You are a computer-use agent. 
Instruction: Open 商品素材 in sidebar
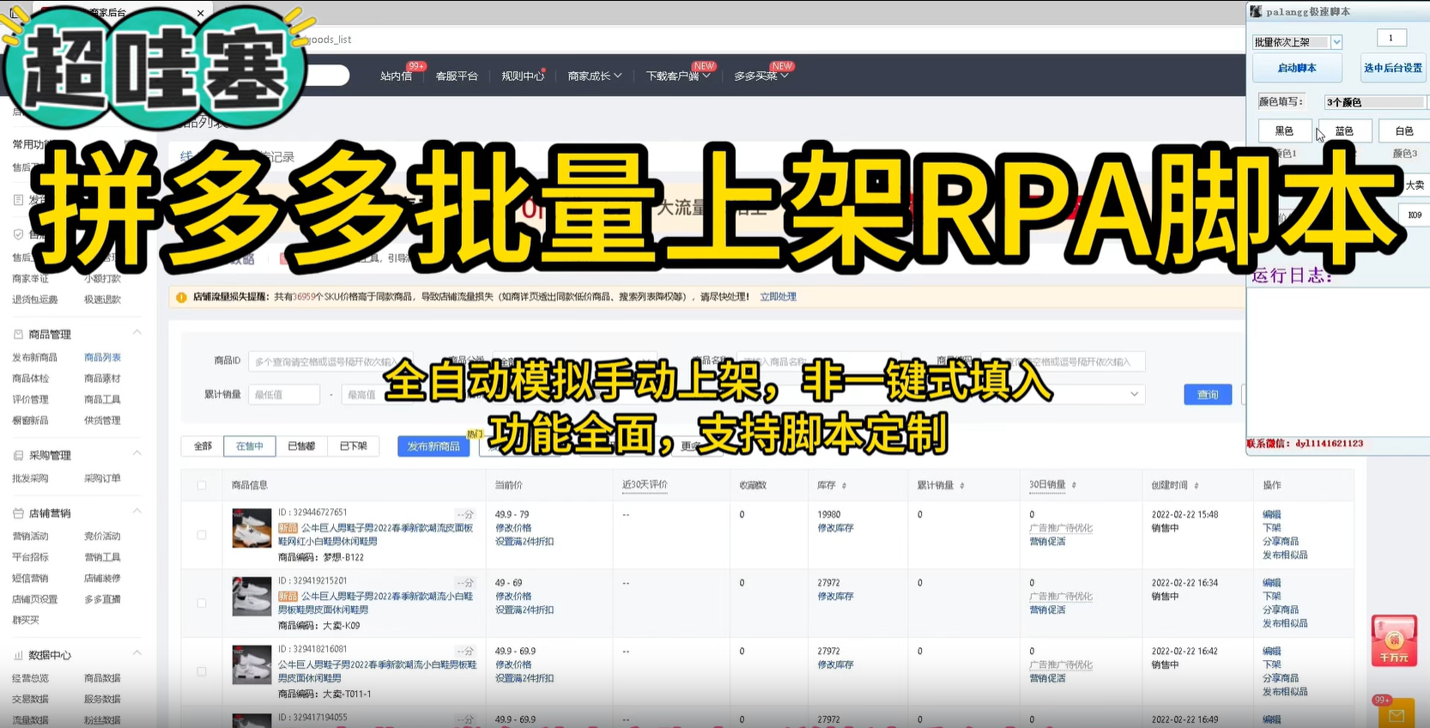(102, 379)
